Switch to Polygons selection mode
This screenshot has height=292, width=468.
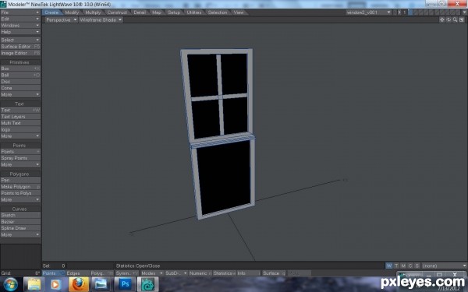pos(101,273)
